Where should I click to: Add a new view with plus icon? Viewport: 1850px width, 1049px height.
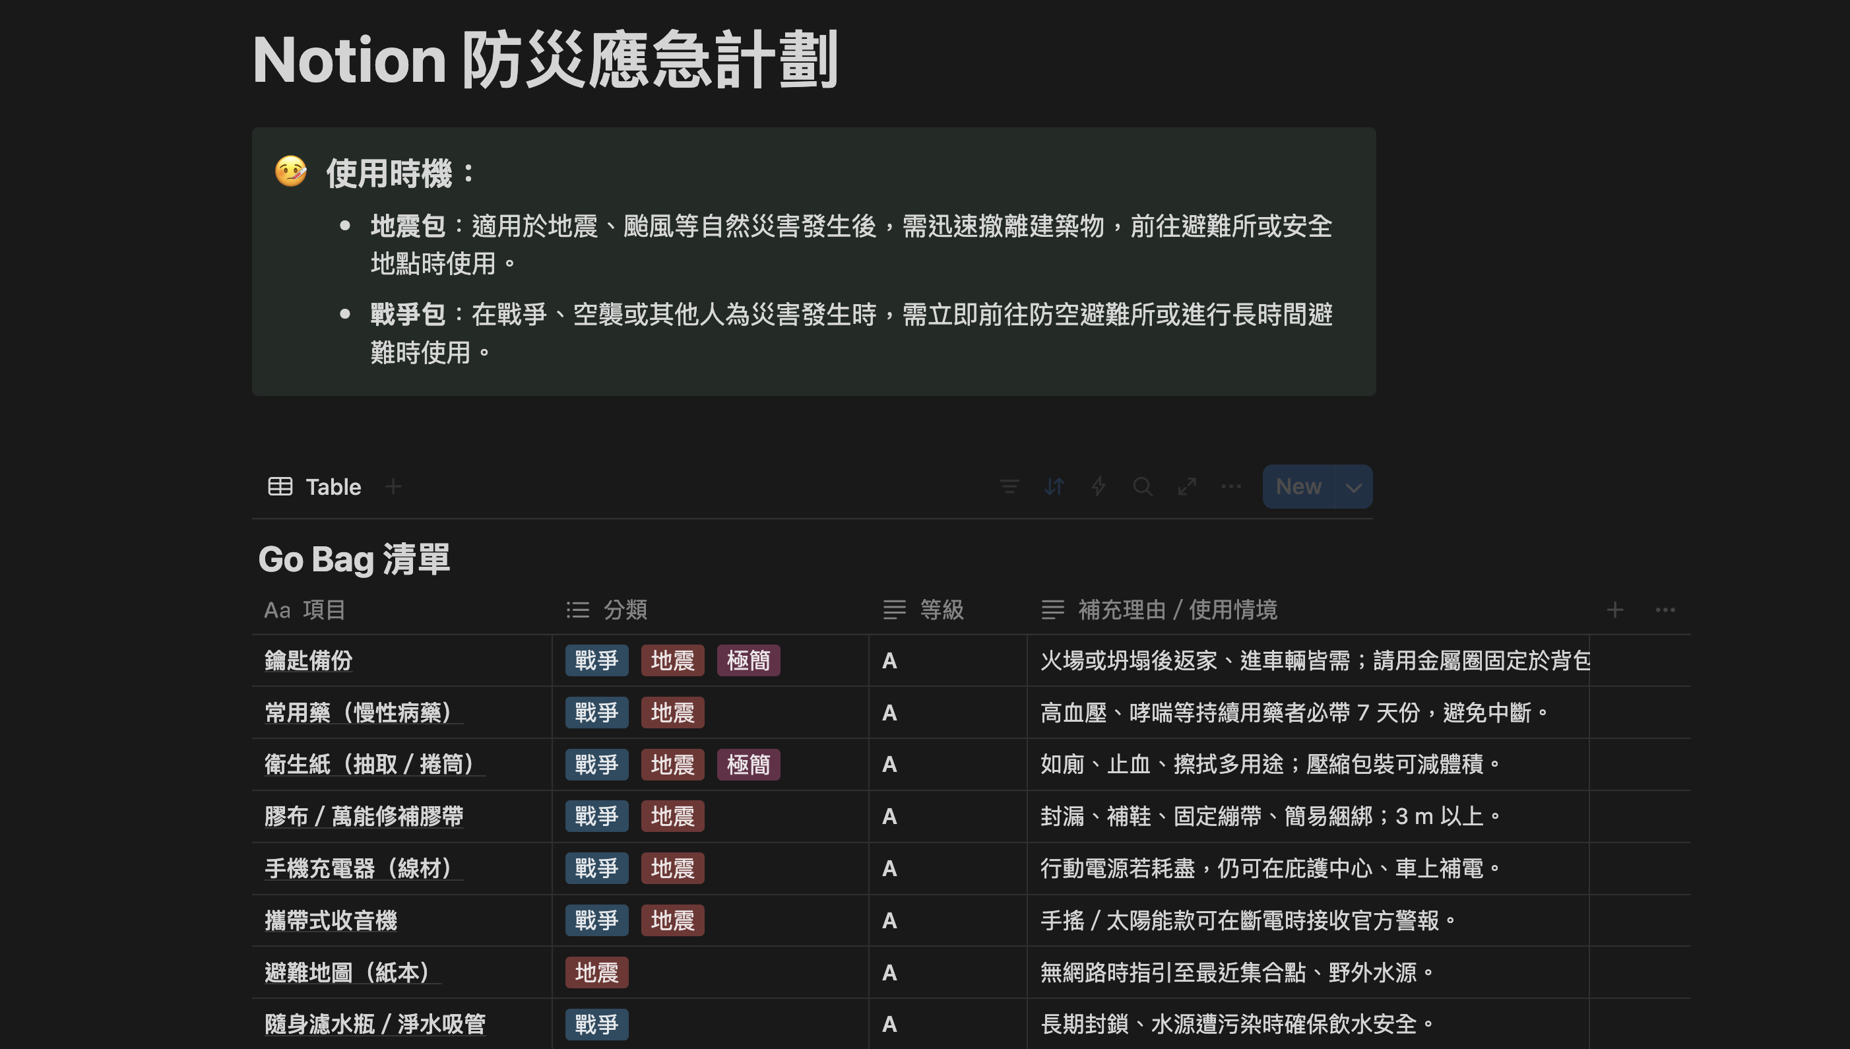pyautogui.click(x=393, y=487)
